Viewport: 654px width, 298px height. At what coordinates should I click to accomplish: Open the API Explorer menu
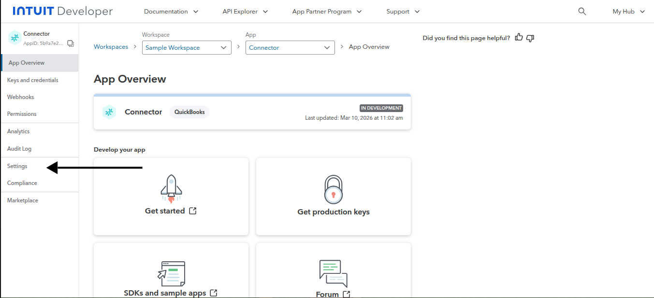(x=245, y=12)
